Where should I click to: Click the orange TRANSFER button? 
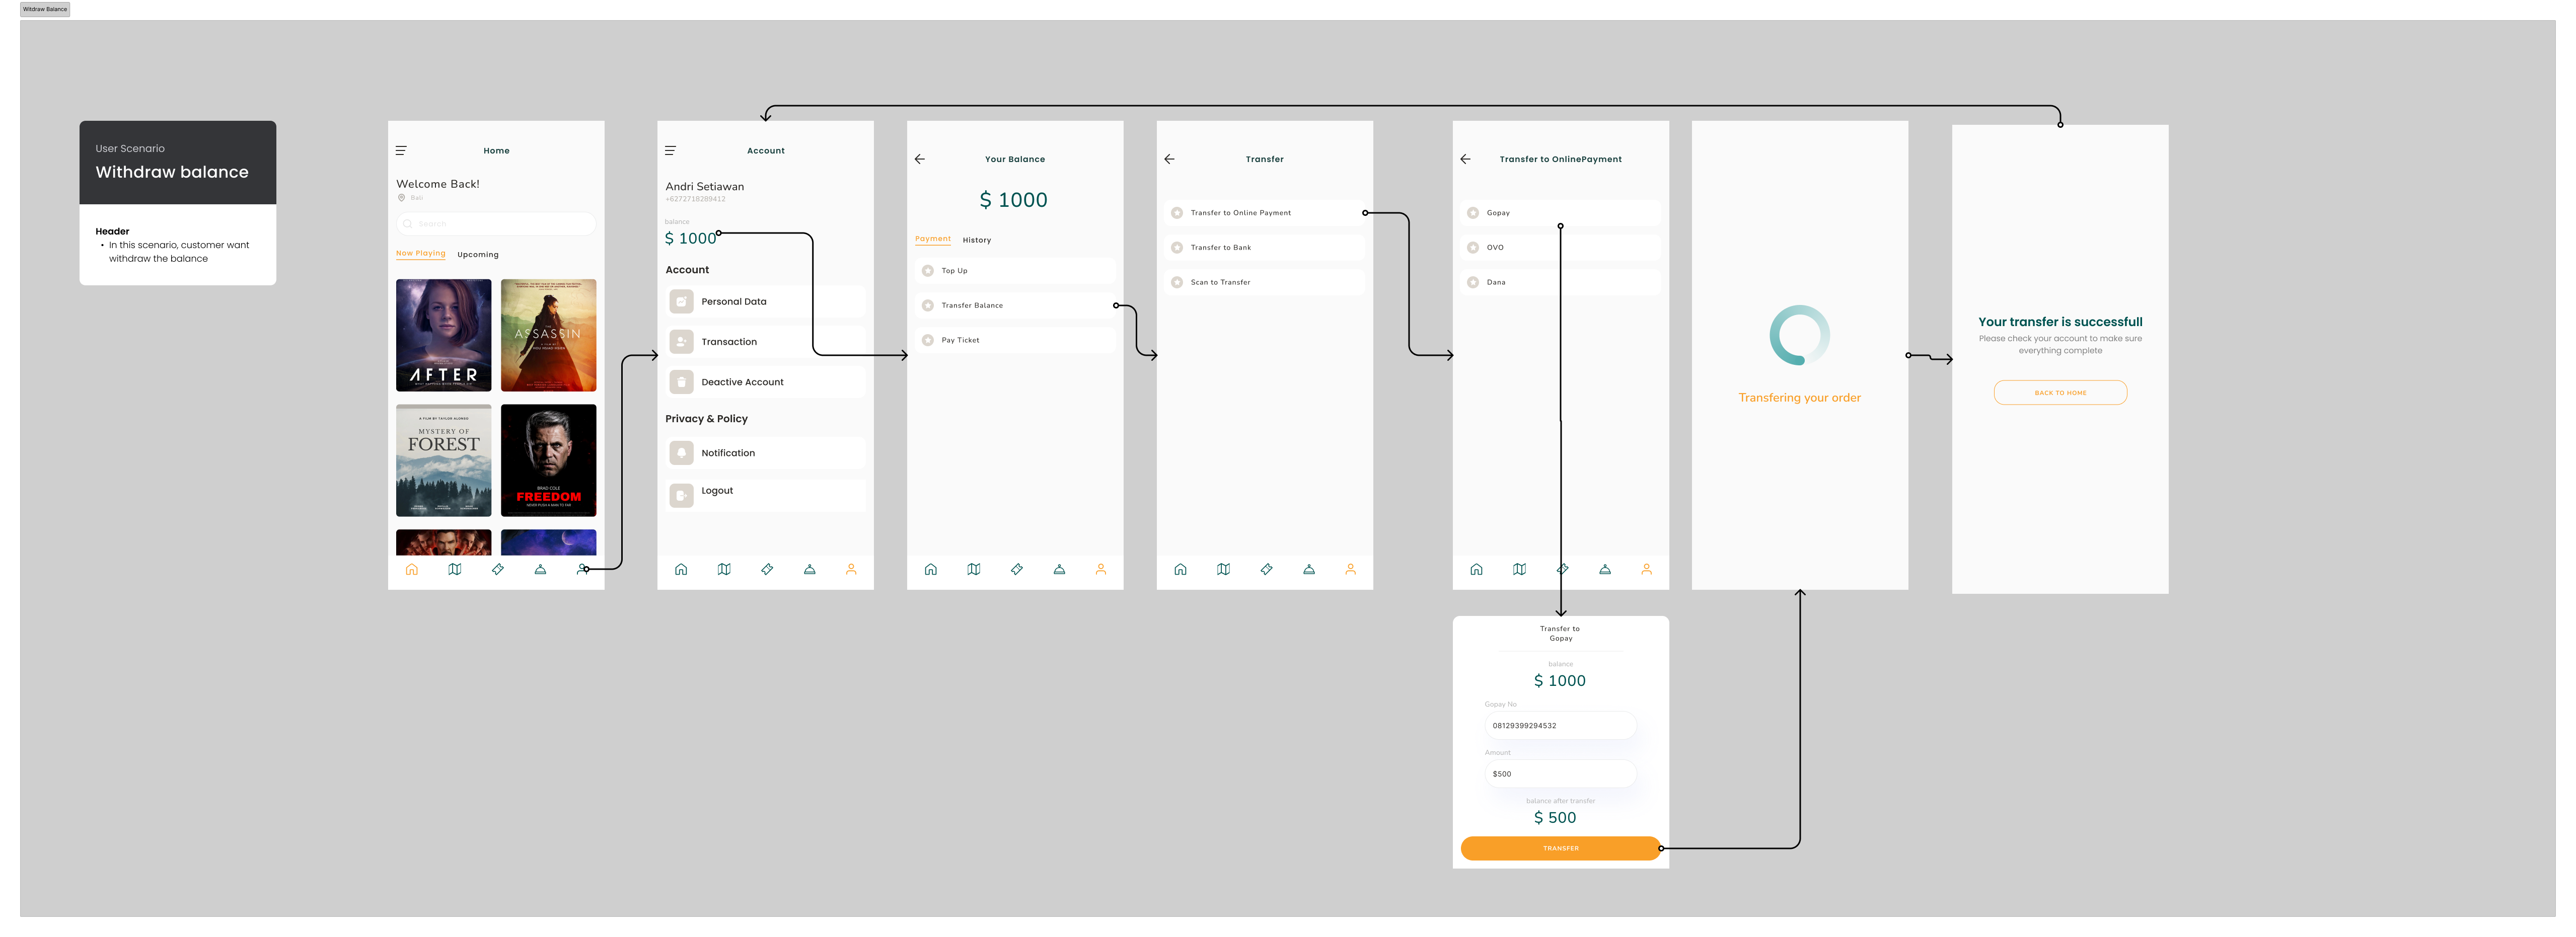pos(1560,848)
